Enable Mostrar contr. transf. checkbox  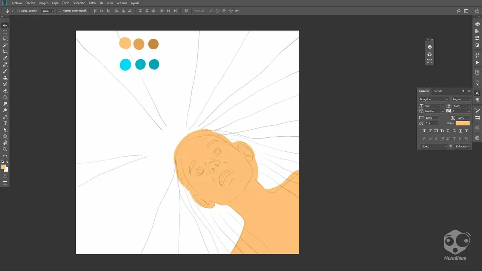click(60, 11)
